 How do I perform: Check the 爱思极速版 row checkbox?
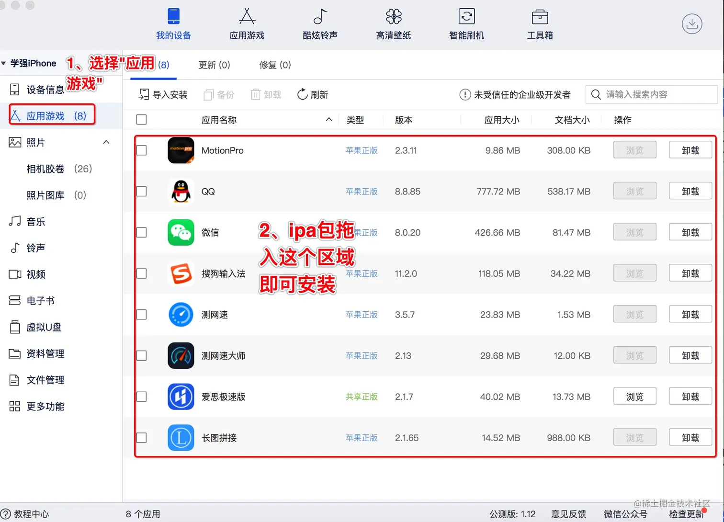(x=141, y=397)
